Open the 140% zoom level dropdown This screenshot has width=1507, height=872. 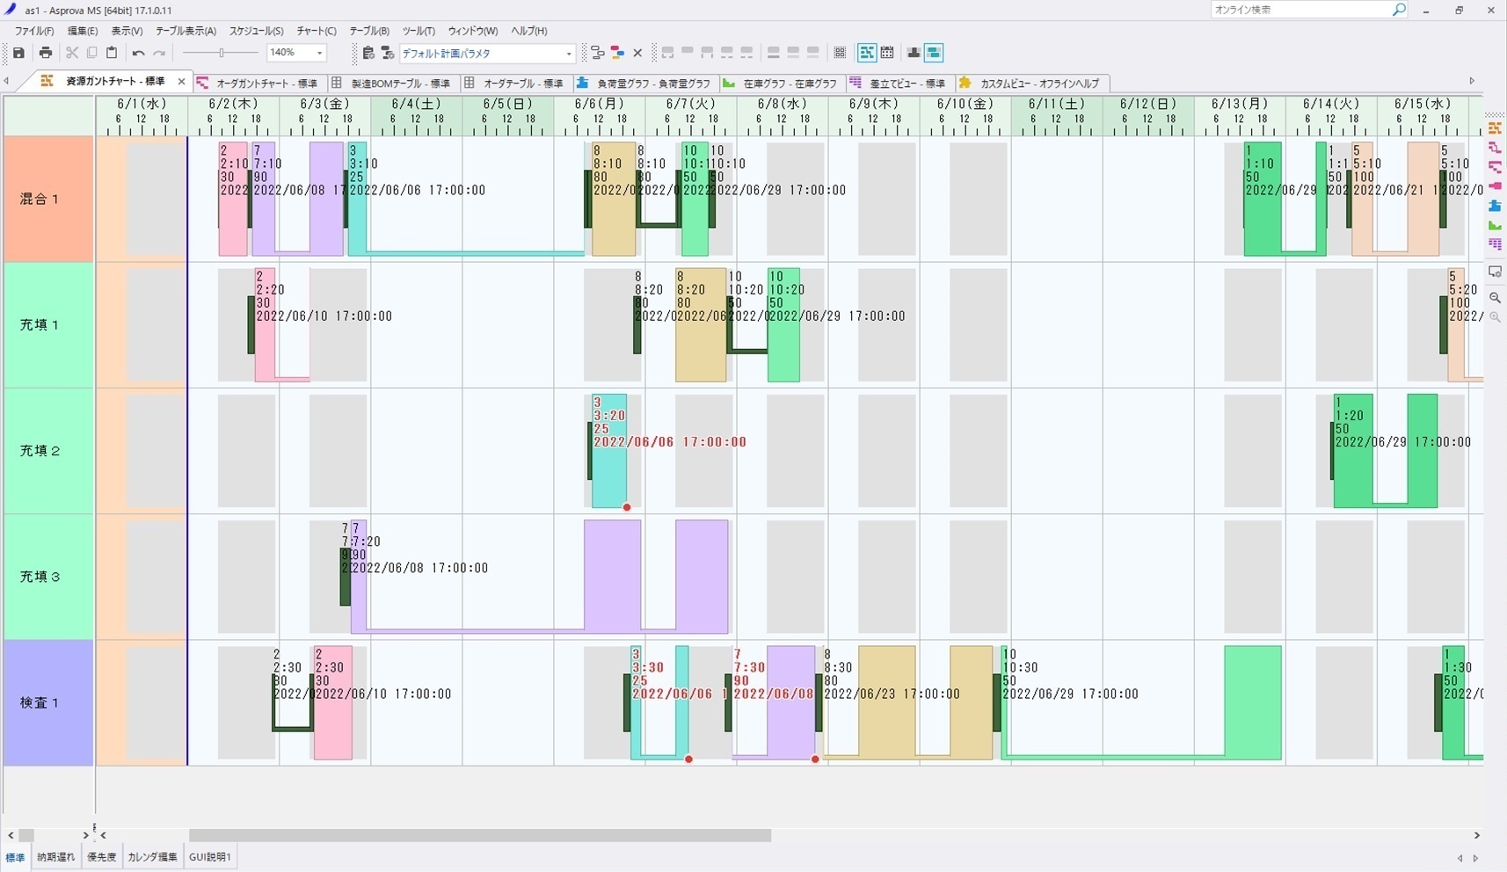319,54
